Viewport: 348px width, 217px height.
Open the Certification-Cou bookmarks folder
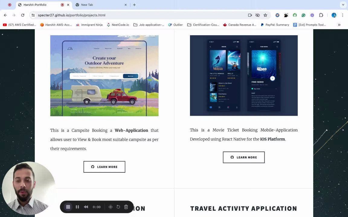pyautogui.click(x=203, y=25)
